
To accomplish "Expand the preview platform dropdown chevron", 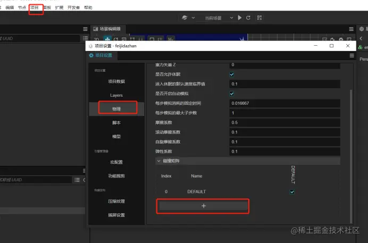I will tap(193, 18).
